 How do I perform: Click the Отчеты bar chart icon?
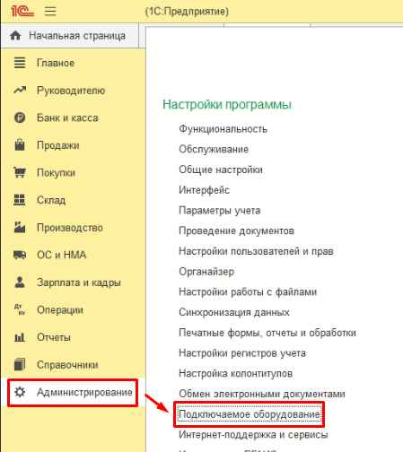tap(20, 337)
